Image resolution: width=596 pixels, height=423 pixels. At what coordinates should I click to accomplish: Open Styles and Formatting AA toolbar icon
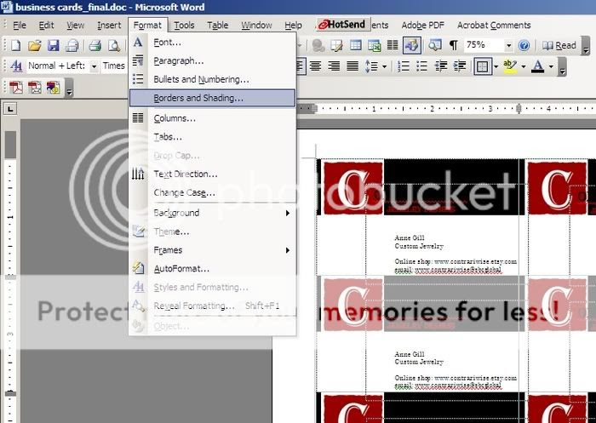click(x=16, y=66)
